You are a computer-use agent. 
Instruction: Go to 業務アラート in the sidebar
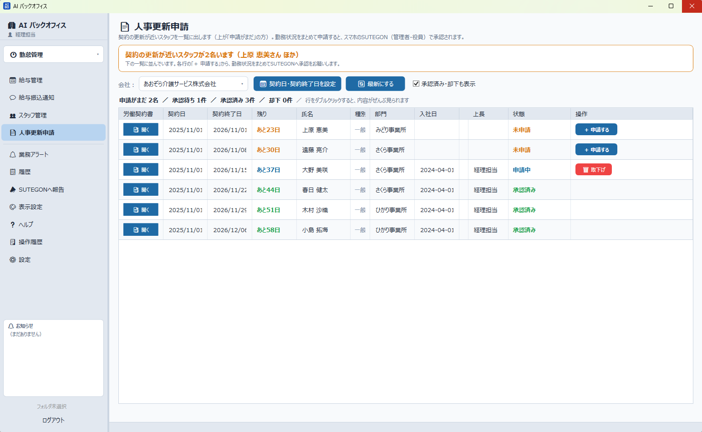pos(54,155)
